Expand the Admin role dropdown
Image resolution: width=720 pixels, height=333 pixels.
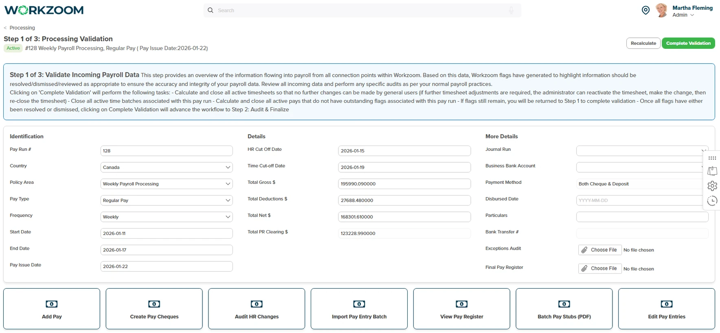point(683,15)
